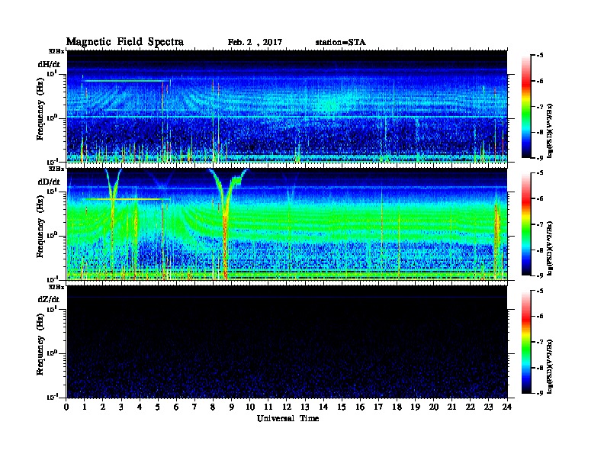
Task: Click the "12" hour tick label
Action: tap(287, 407)
